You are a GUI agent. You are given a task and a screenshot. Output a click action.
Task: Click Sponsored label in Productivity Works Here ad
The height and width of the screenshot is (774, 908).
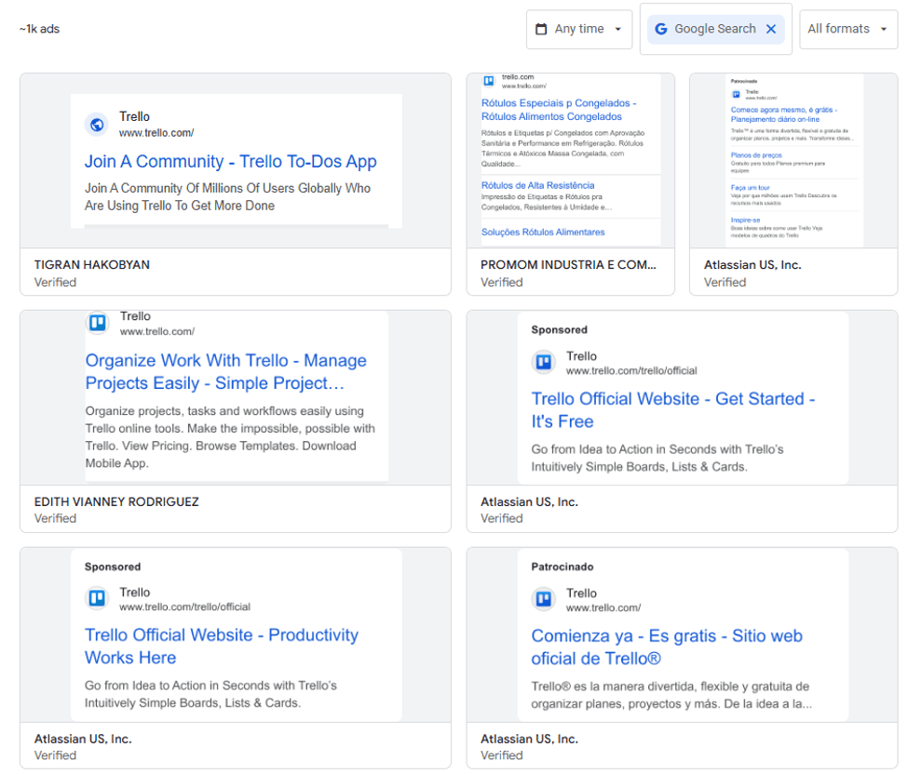pyautogui.click(x=113, y=567)
